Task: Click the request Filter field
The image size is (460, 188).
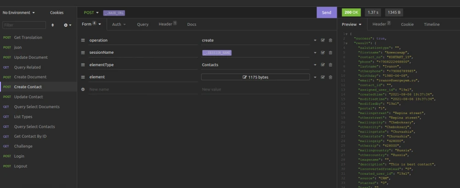Action: pos(24,25)
